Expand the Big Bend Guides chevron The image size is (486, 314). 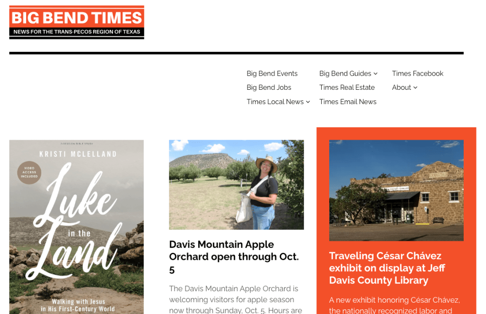(376, 74)
